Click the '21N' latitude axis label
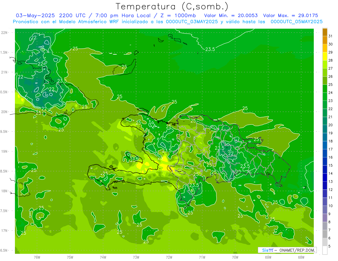The width and height of the screenshot is (338, 261). click(x=5, y=72)
